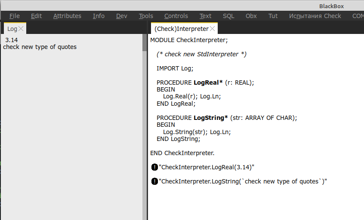Open the SQL menu

pyautogui.click(x=228, y=16)
